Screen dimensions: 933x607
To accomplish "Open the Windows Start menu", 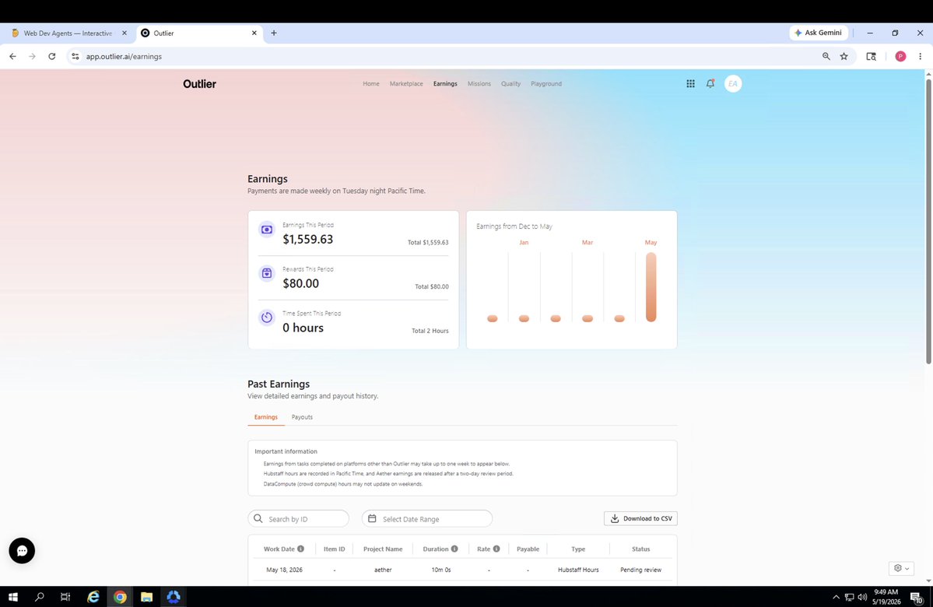I will point(13,597).
